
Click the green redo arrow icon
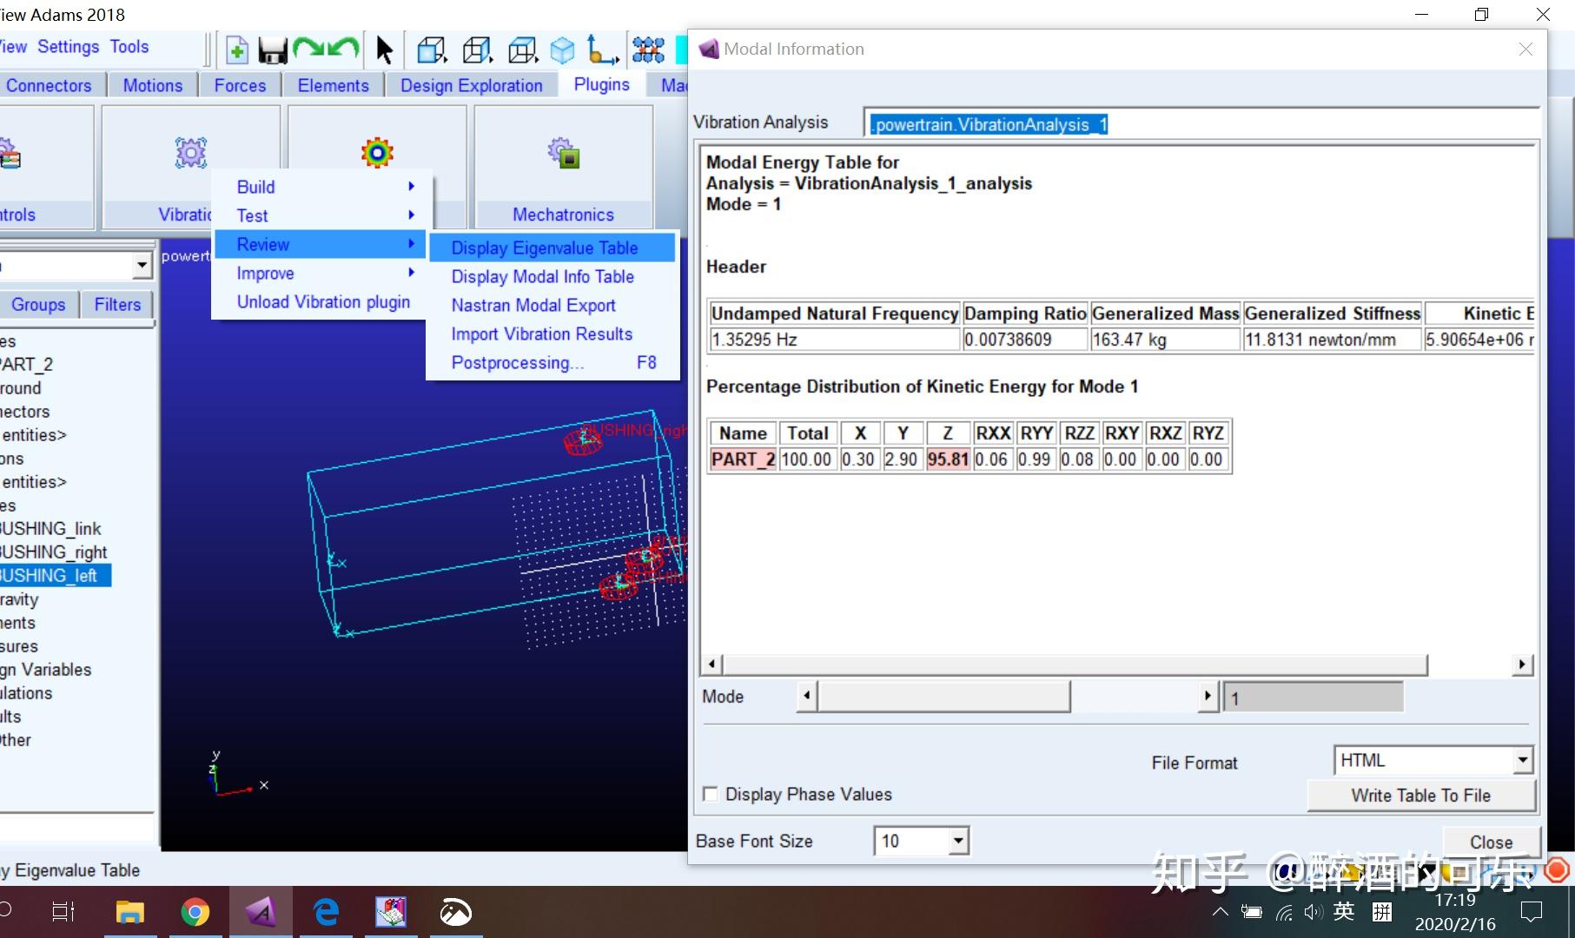(308, 50)
